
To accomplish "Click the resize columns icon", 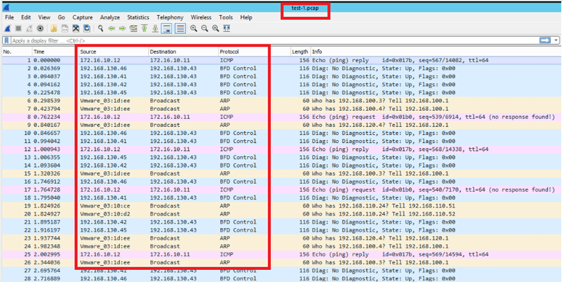I will point(226,28).
